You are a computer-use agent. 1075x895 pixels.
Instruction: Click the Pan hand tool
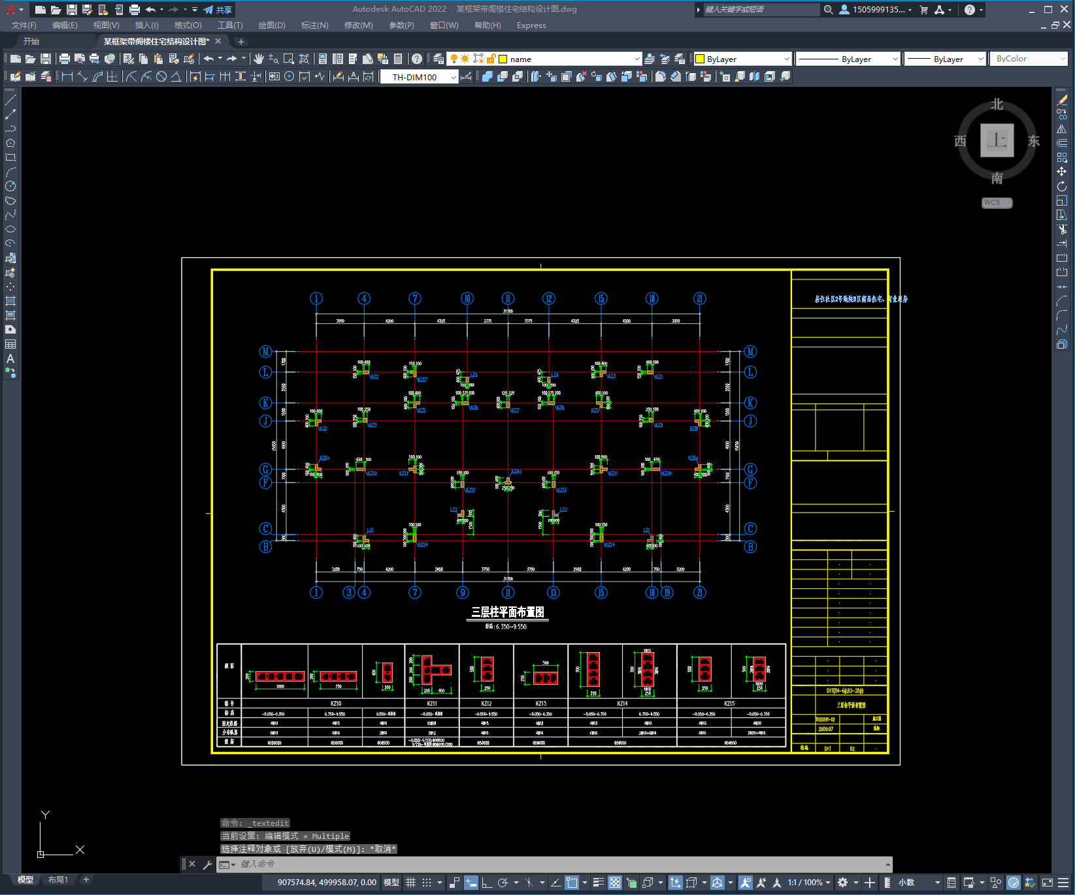pos(259,59)
